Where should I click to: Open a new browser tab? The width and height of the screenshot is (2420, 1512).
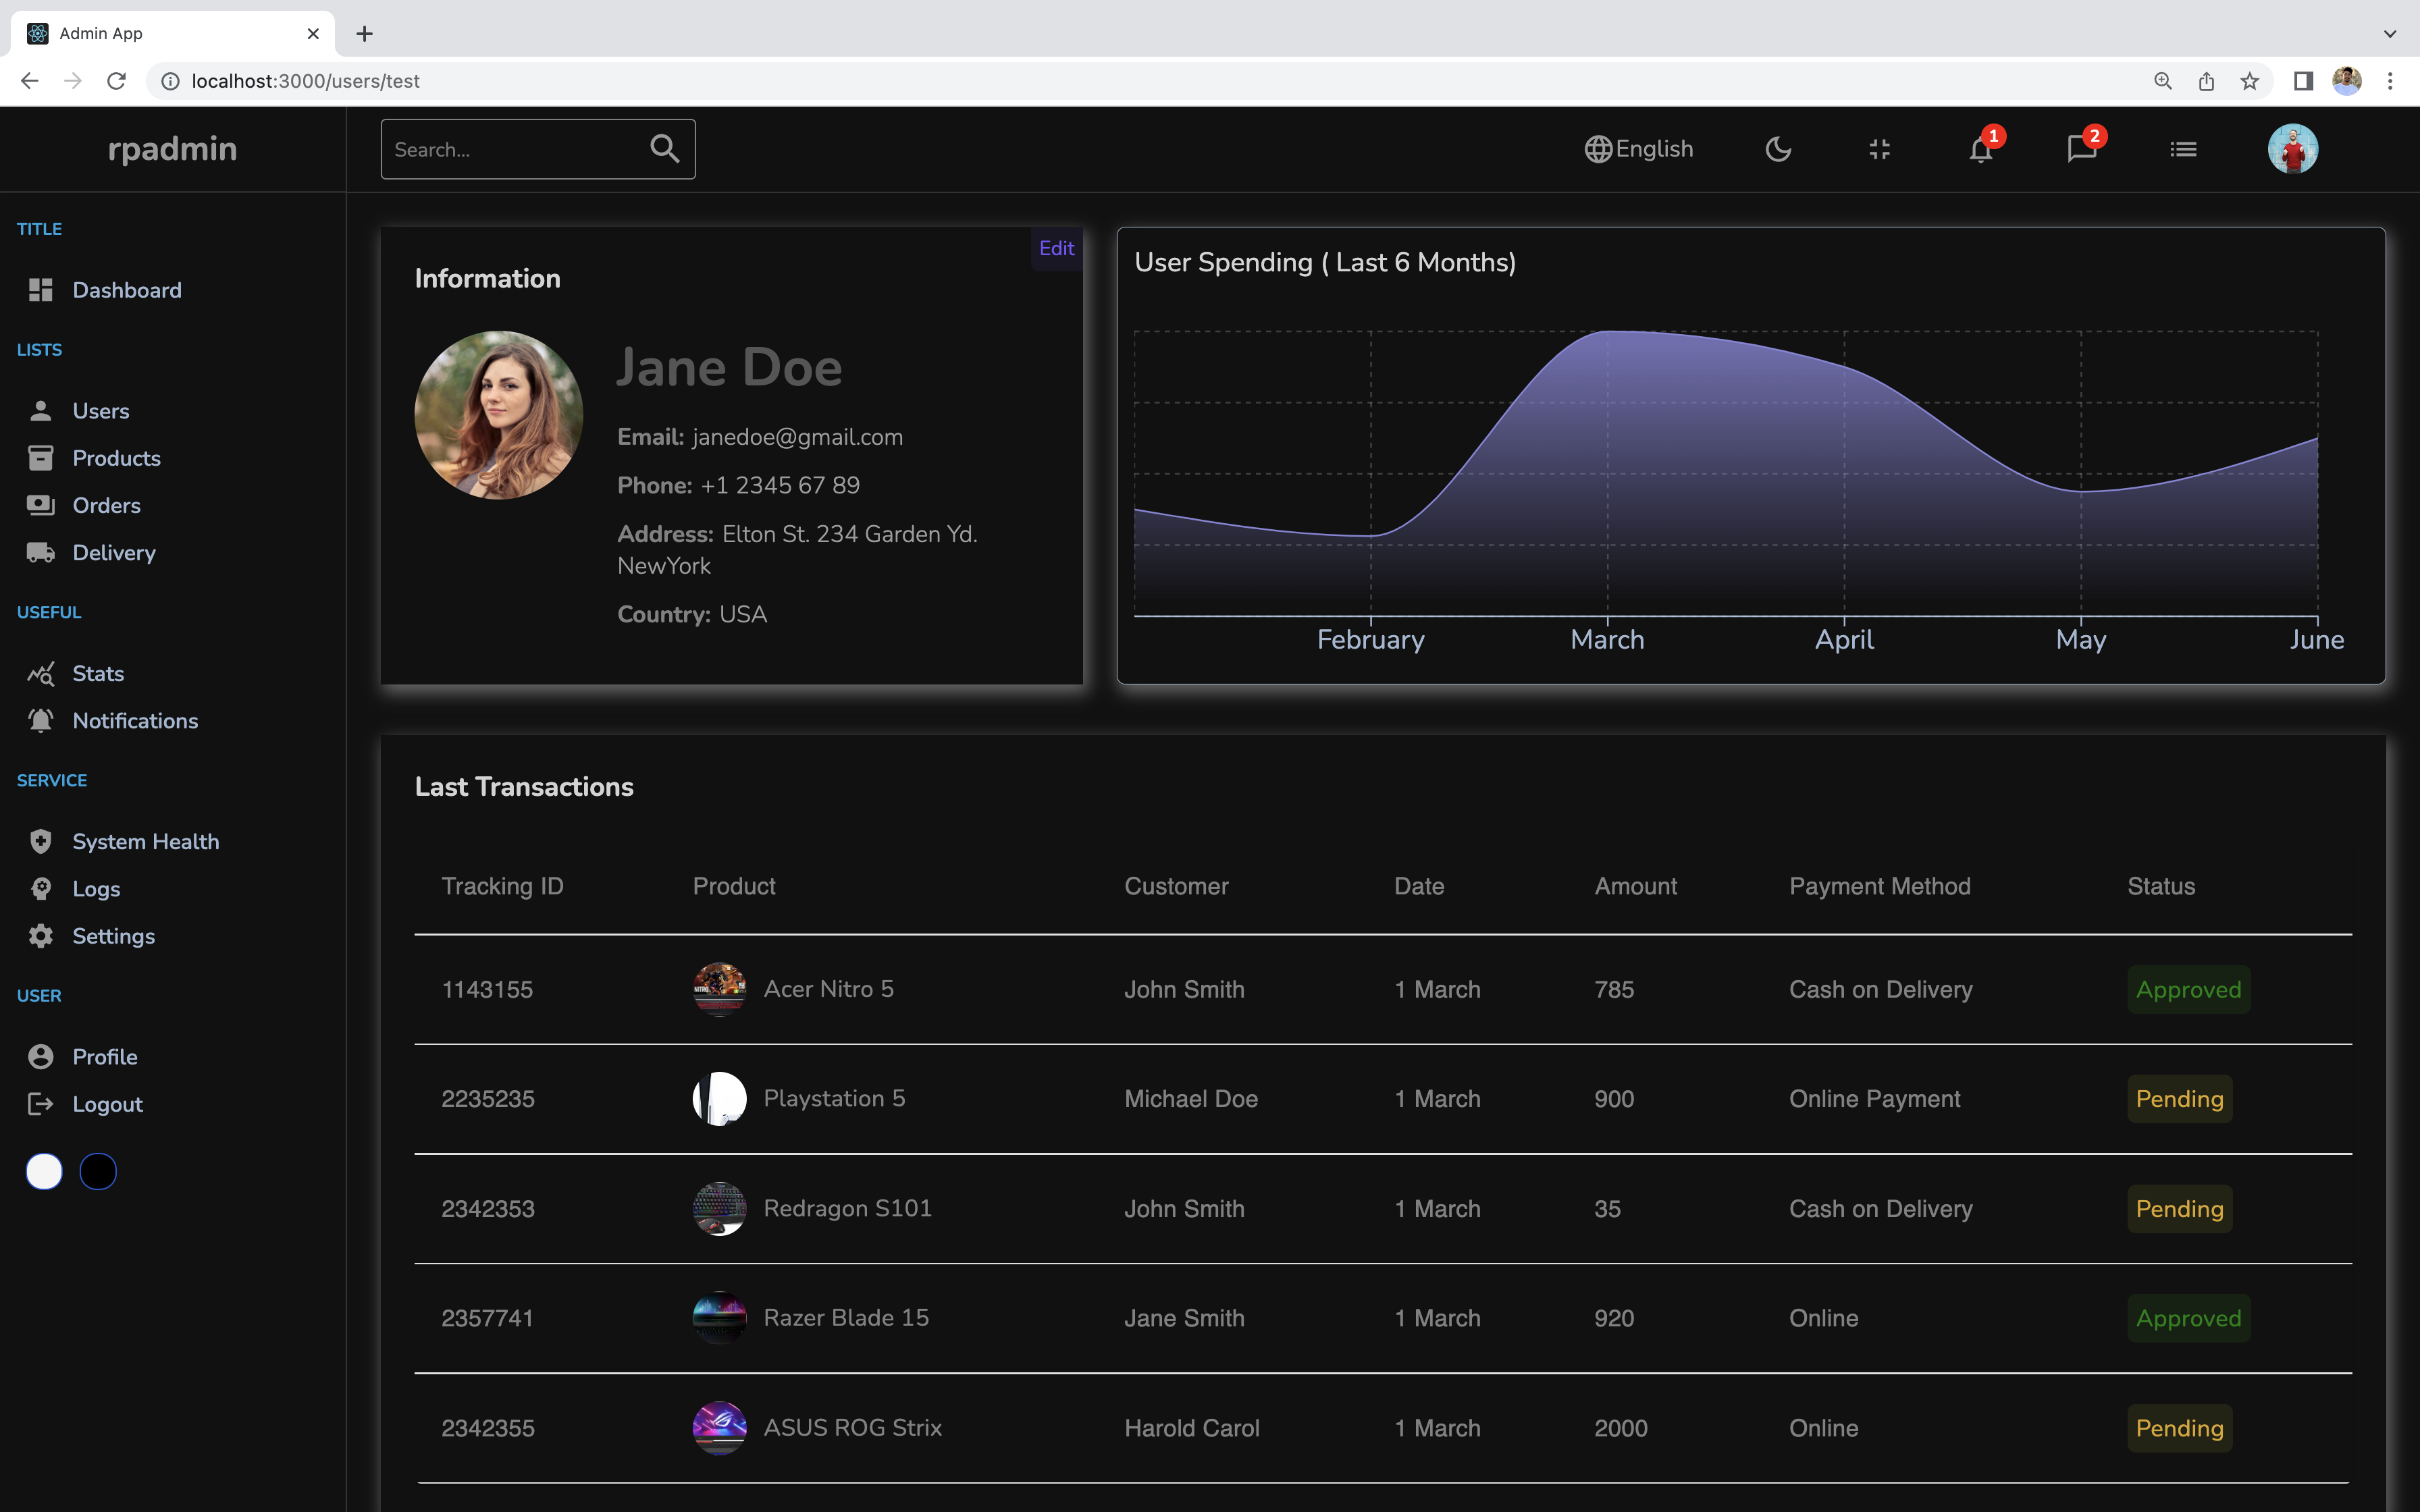click(x=365, y=34)
